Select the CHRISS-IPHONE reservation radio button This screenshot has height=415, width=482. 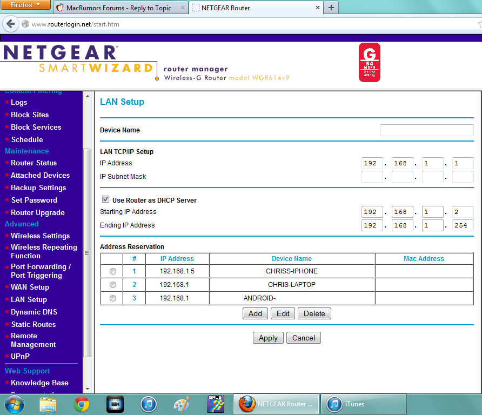coord(113,271)
